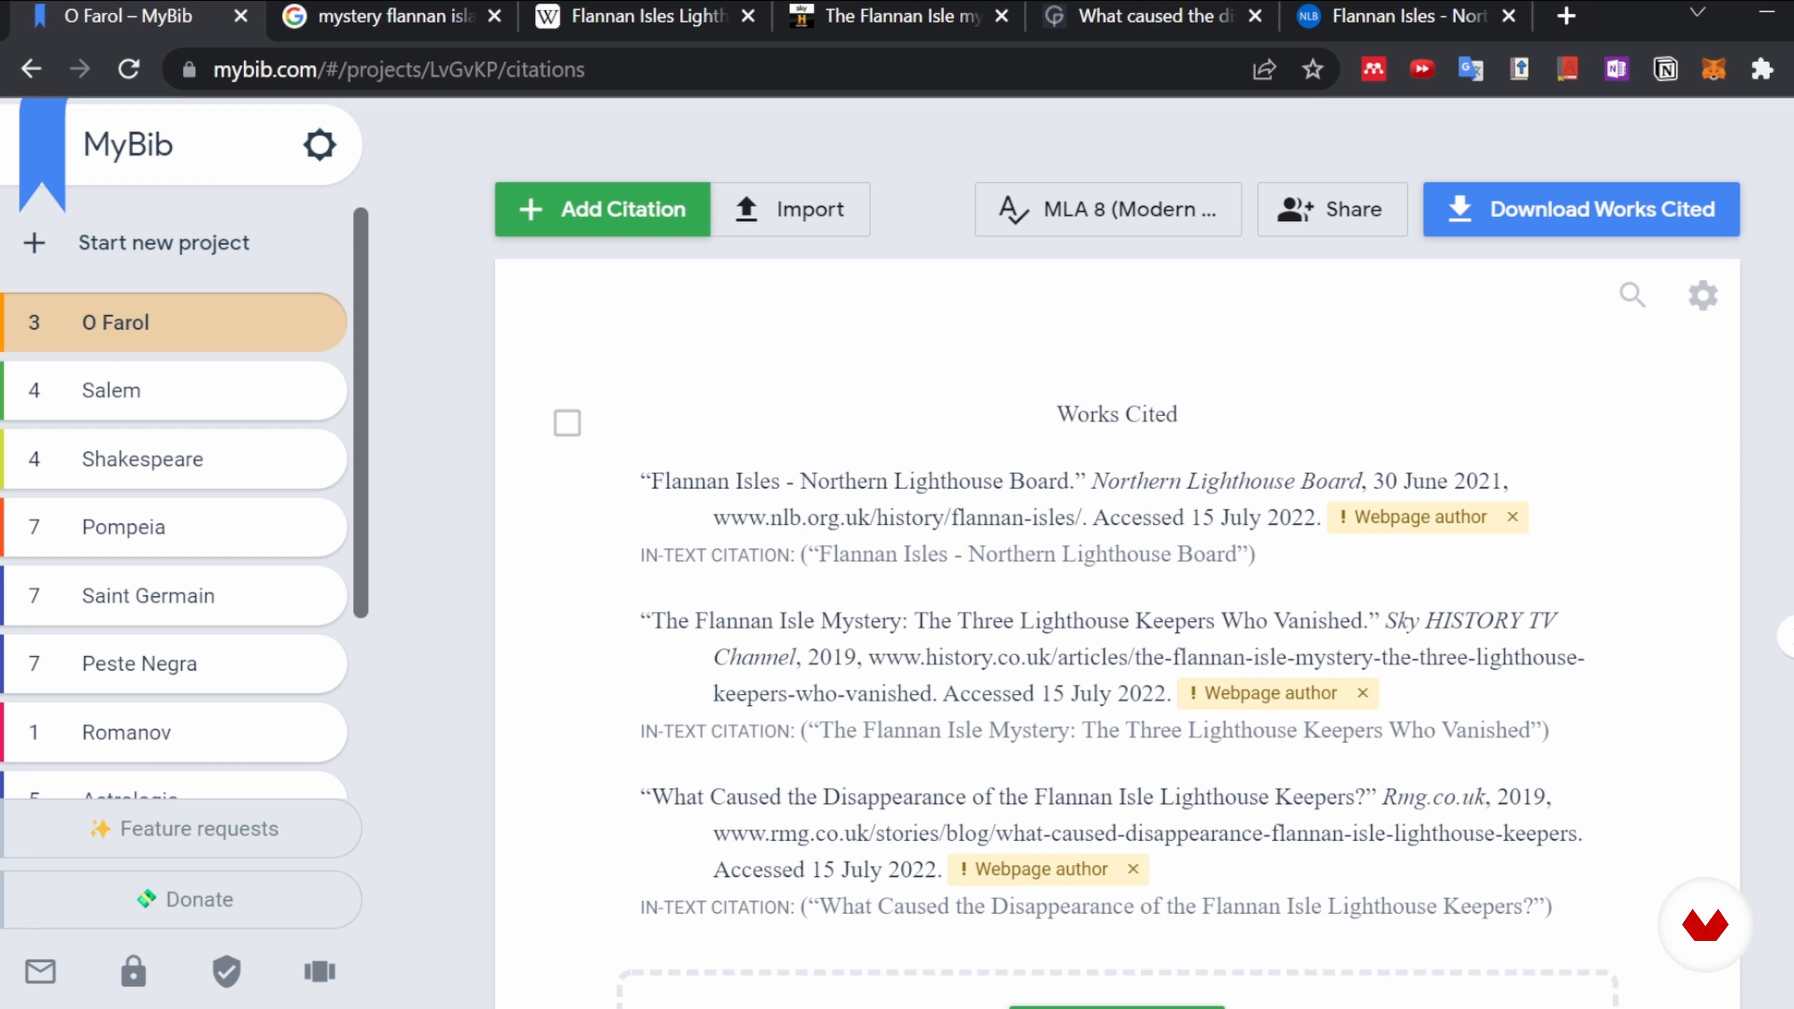Viewport: 1794px width, 1009px height.
Task: Click the red floating widget icon
Action: tap(1704, 925)
